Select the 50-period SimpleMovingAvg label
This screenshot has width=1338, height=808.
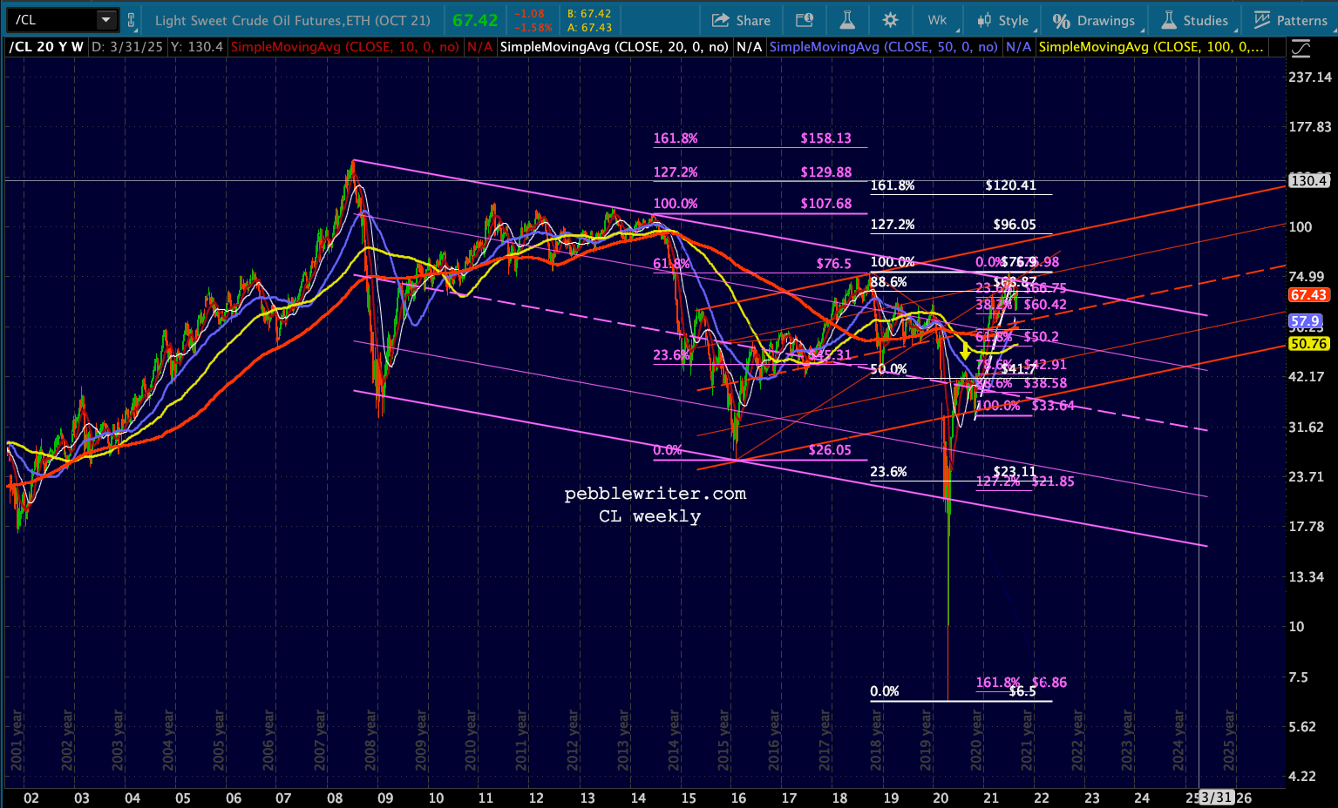pyautogui.click(x=884, y=47)
